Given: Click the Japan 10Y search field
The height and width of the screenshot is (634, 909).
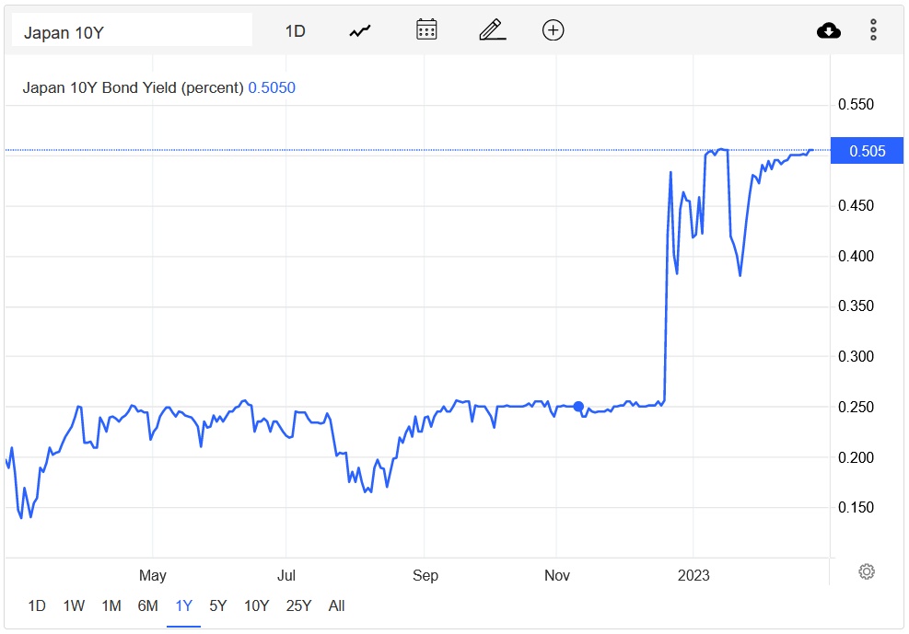Looking at the screenshot, I should (x=132, y=32).
